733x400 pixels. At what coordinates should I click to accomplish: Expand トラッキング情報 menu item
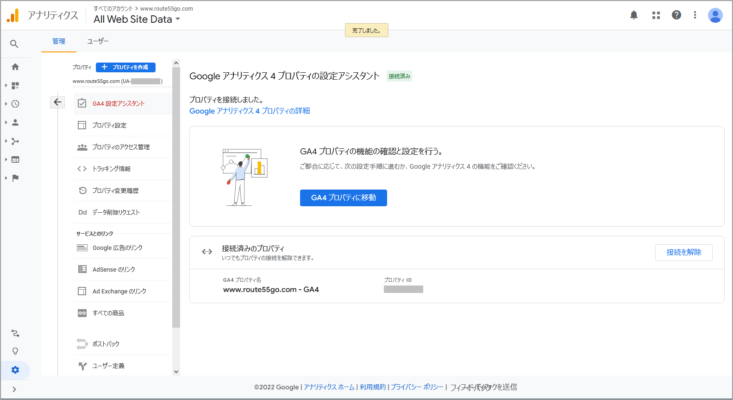(123, 169)
